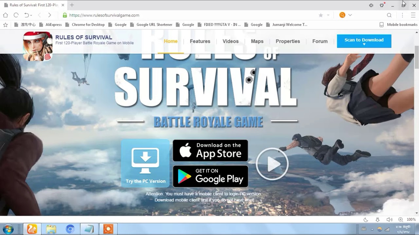
Task: Click the phone sync icon in title bar
Action: [371, 5]
